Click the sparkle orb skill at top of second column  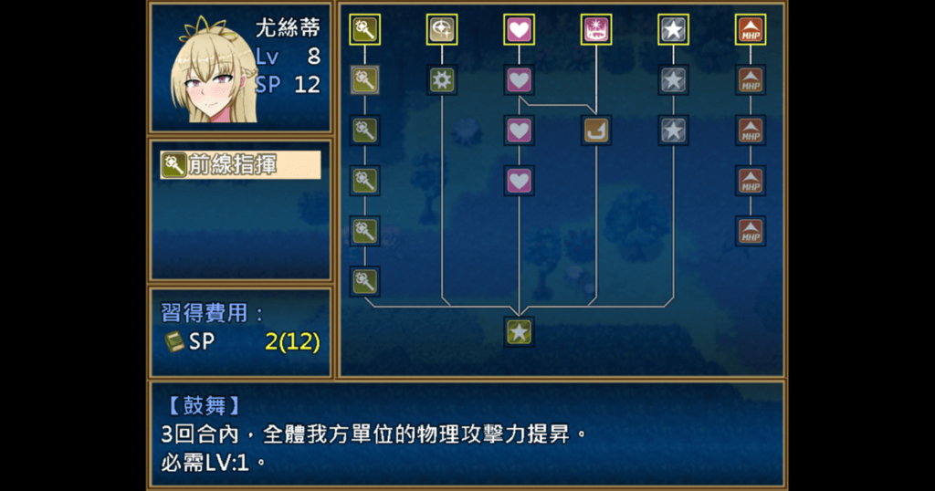point(442,29)
